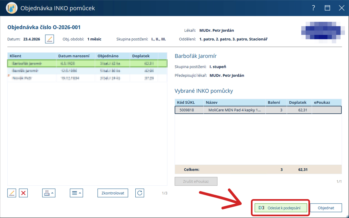Maximize the order window

(x=327, y=8)
